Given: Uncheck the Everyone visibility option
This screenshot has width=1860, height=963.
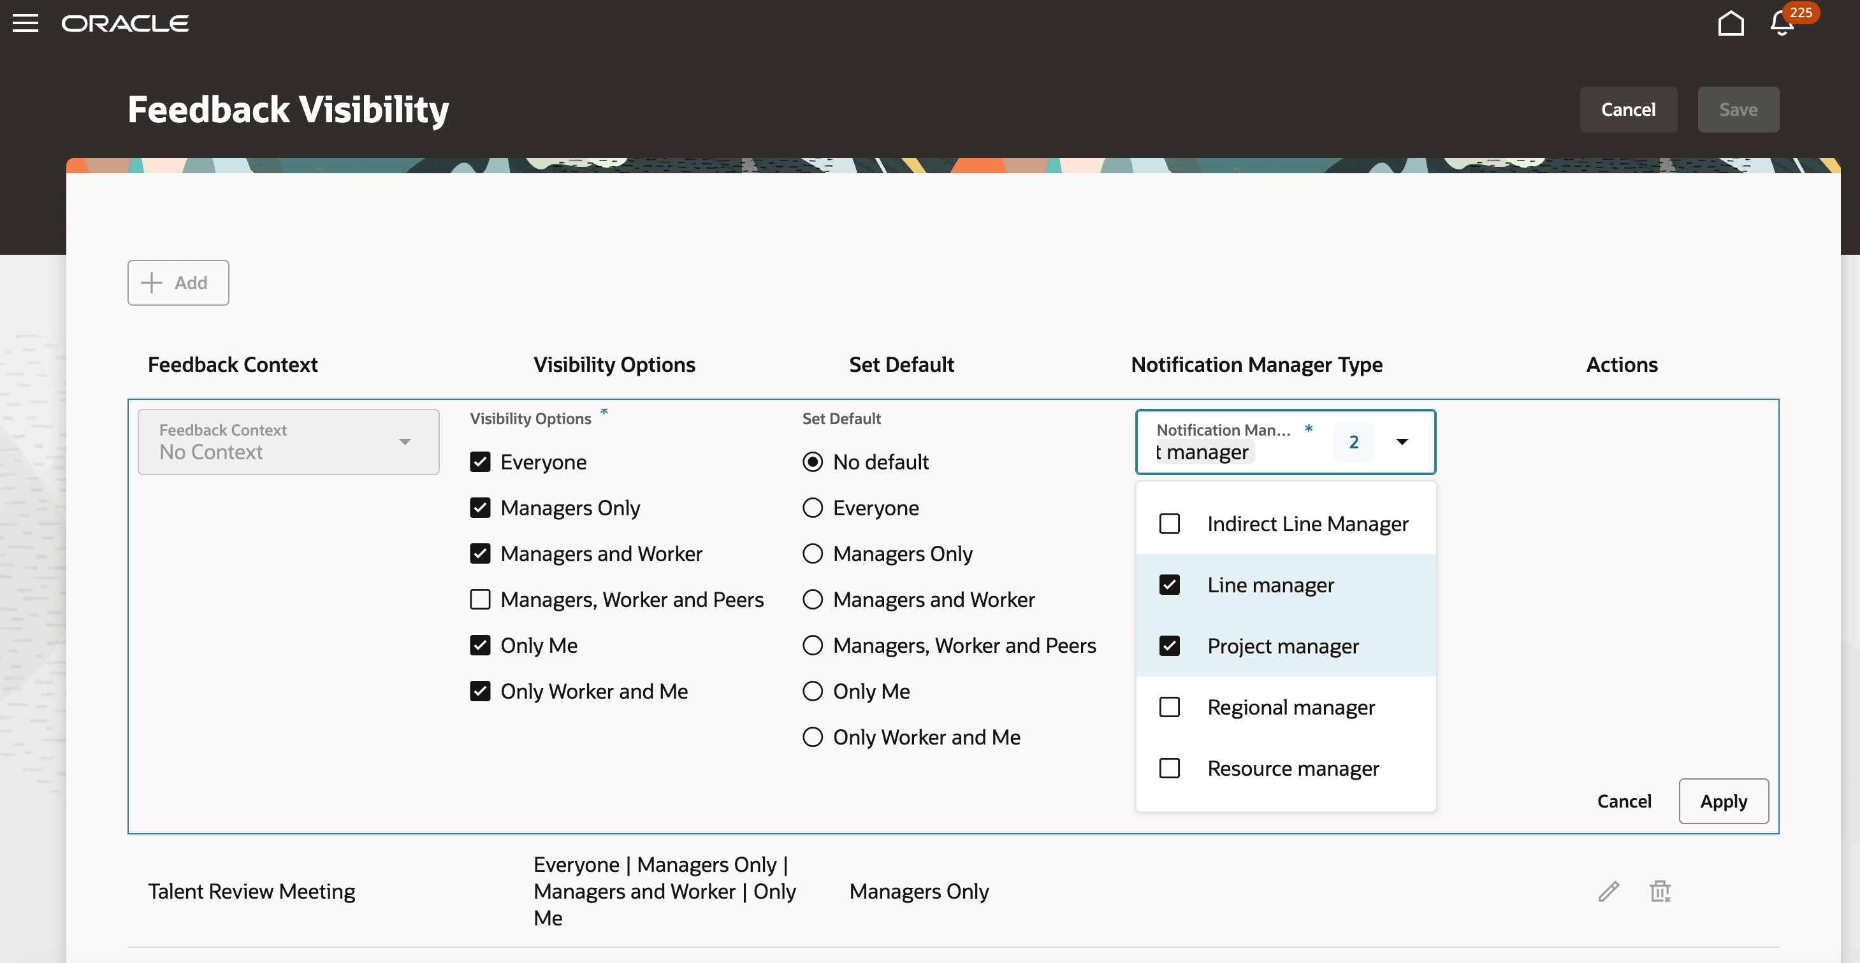Looking at the screenshot, I should pyautogui.click(x=480, y=462).
